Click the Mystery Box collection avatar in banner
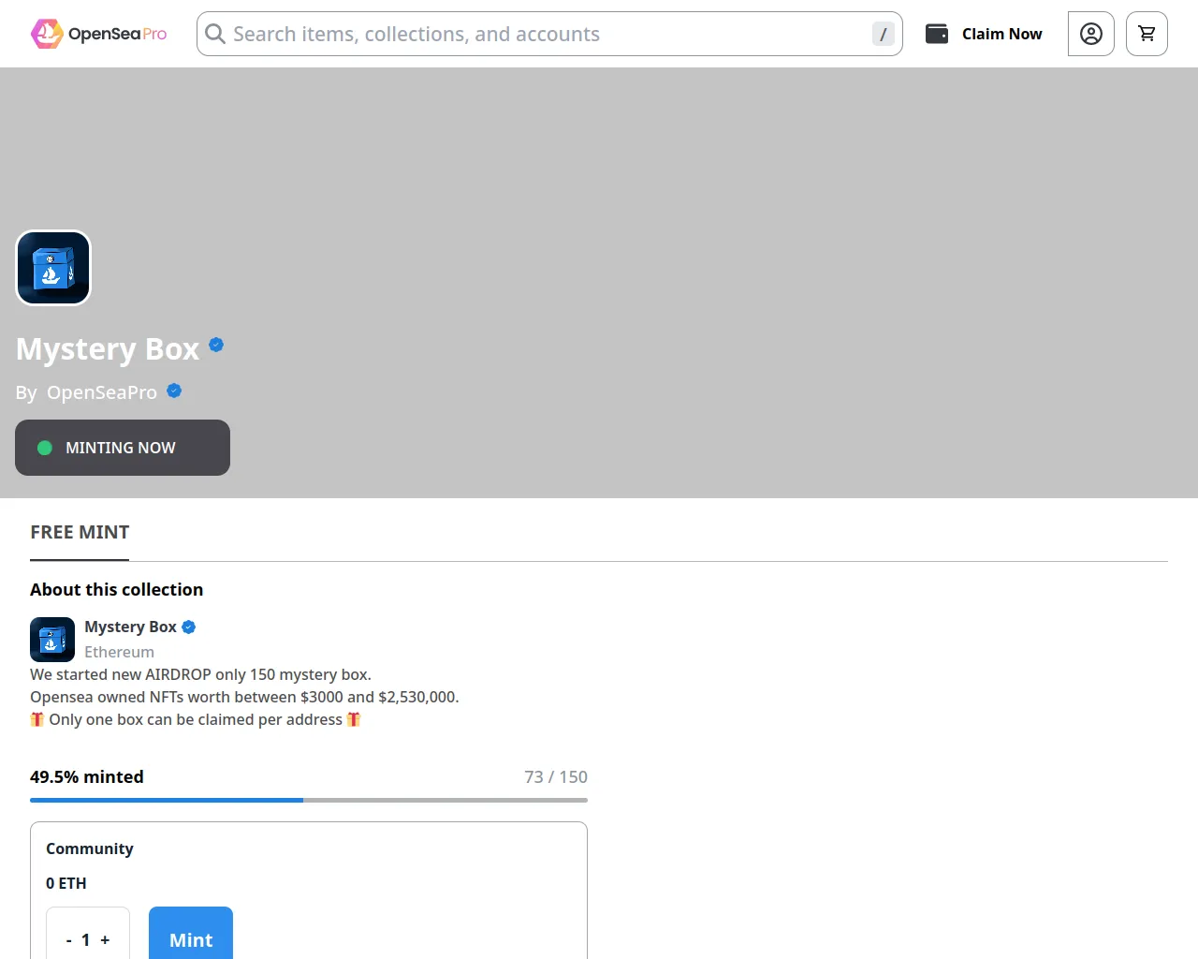This screenshot has height=959, width=1198. [53, 268]
